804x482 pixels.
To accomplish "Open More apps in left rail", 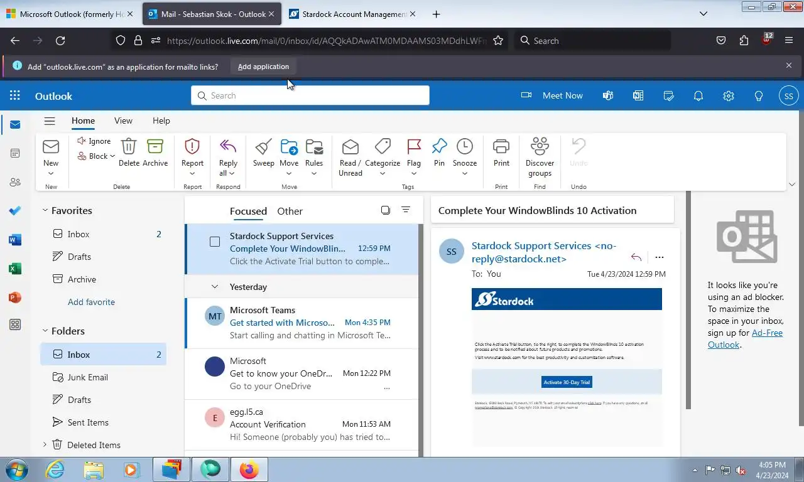I will [15, 324].
